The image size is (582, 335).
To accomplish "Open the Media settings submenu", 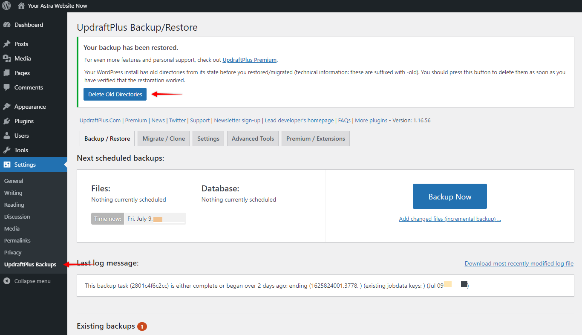I will [12, 228].
